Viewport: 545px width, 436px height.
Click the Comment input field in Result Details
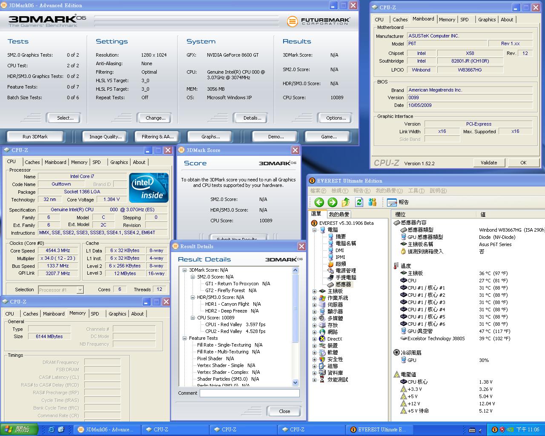tap(250, 393)
